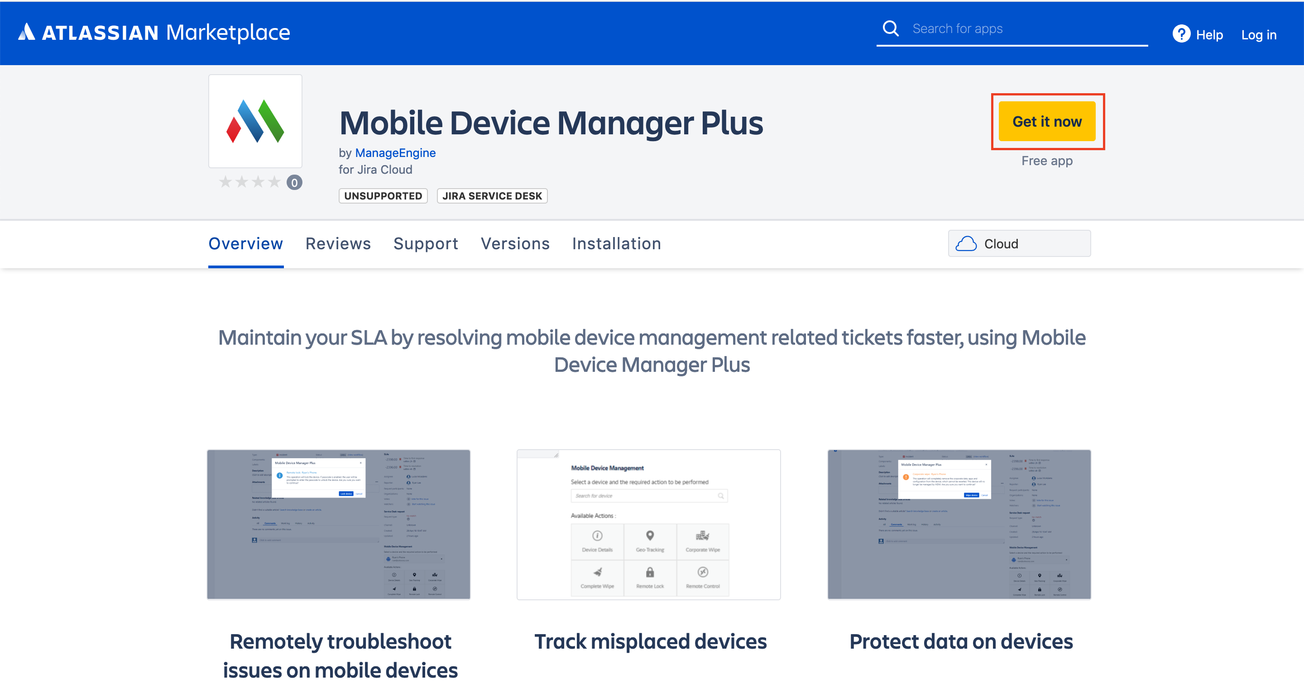Click the star rating icons
The height and width of the screenshot is (693, 1304).
coord(249,182)
